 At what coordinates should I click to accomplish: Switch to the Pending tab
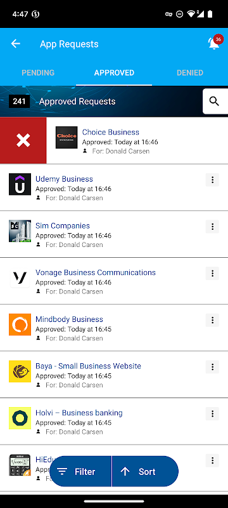pyautogui.click(x=38, y=72)
